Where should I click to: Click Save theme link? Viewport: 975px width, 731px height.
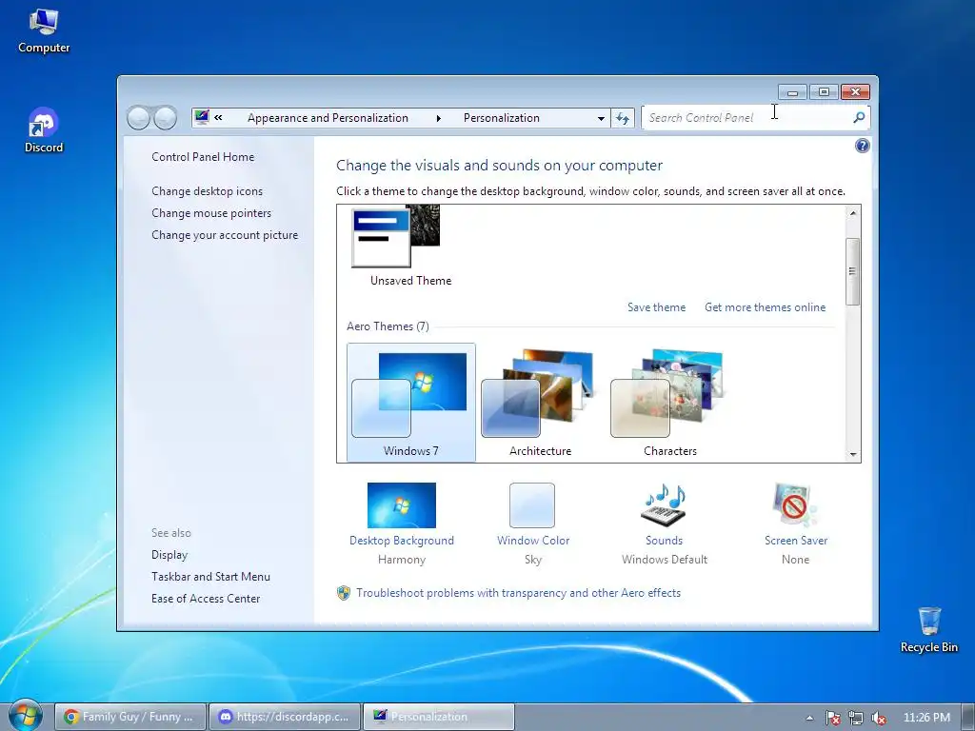pyautogui.click(x=657, y=307)
